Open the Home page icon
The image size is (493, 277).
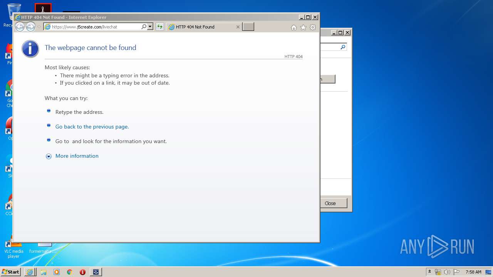(x=294, y=27)
